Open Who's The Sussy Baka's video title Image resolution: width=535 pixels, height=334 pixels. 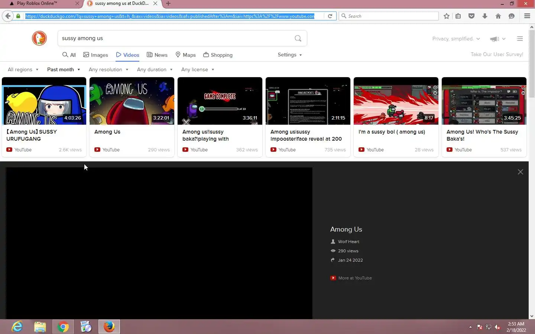(482, 135)
